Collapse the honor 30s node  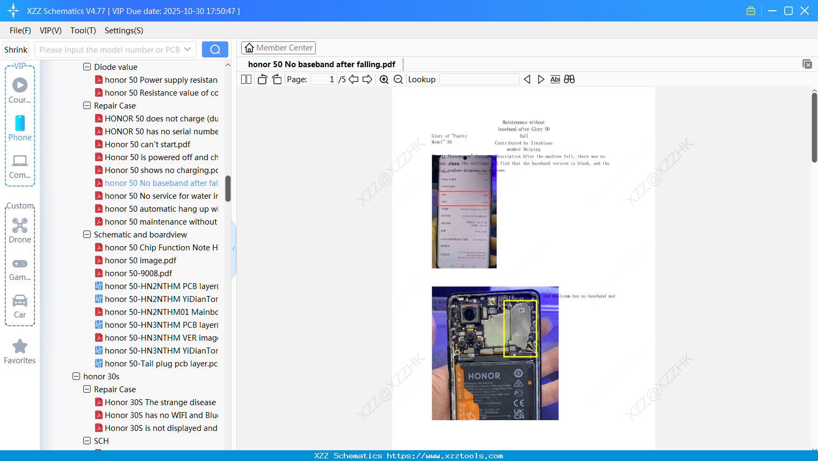tap(76, 377)
